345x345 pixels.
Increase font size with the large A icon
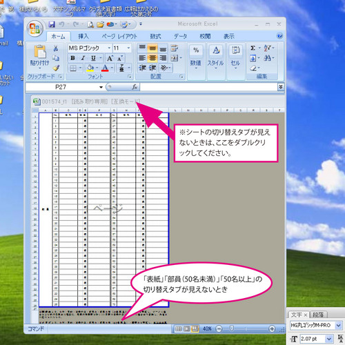pyautogui.click(x=110, y=58)
